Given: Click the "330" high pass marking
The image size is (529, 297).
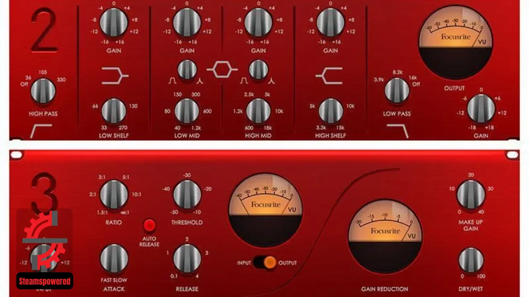Looking at the screenshot, I should click(x=61, y=80).
